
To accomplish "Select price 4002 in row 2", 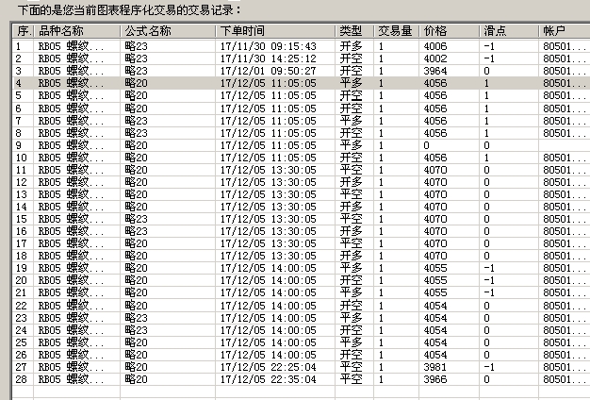I will pos(435,58).
